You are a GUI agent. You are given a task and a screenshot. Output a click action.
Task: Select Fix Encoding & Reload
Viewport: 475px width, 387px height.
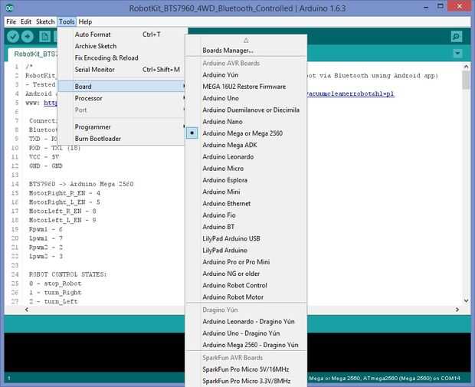[121, 57]
